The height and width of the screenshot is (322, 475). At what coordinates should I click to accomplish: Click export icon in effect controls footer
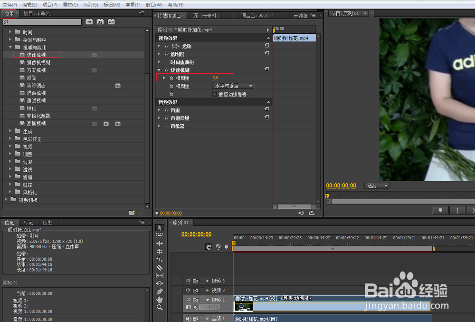click(312, 213)
